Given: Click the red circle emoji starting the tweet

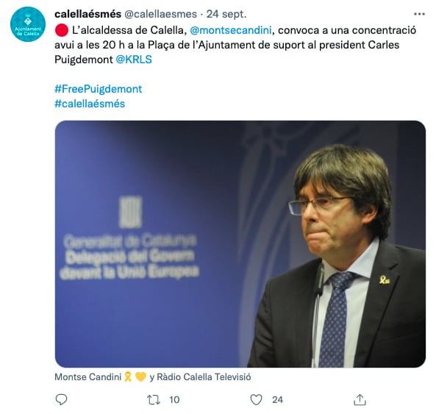Looking at the screenshot, I should (x=62, y=30).
